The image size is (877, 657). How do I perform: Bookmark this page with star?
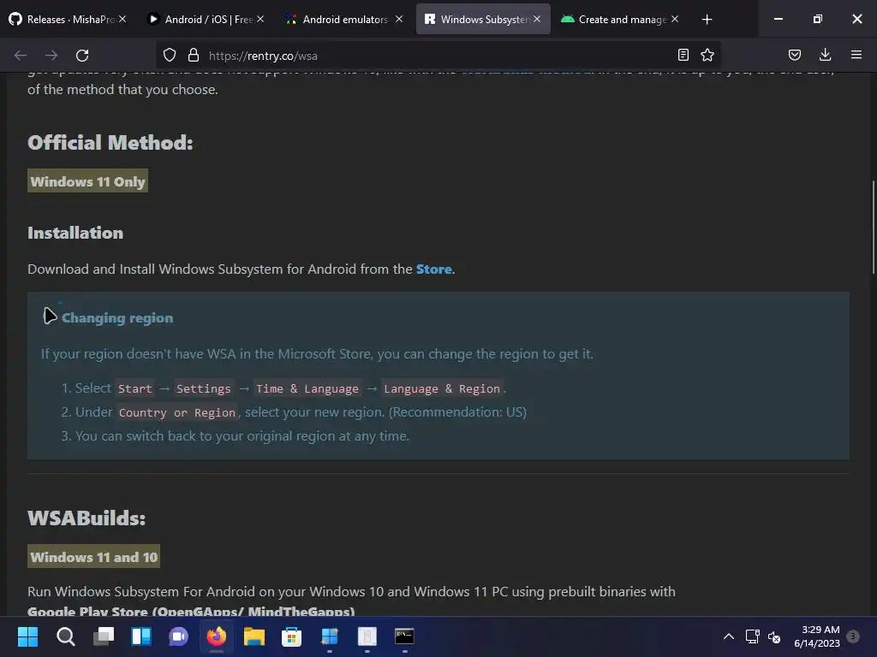coord(707,55)
